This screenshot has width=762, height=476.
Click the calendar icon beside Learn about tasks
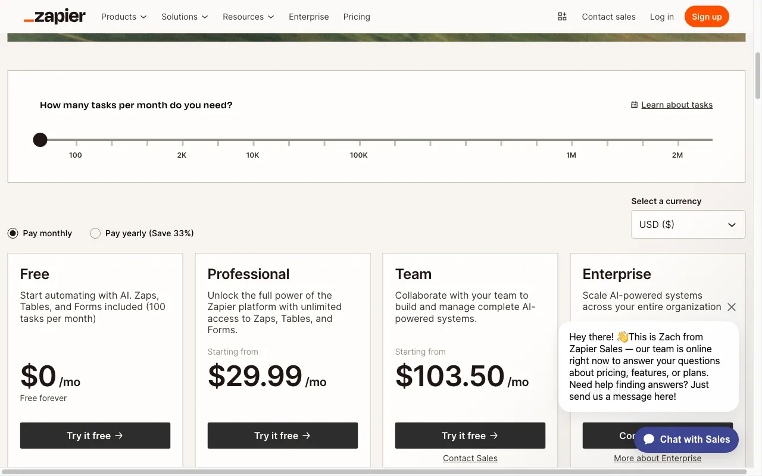tap(634, 105)
